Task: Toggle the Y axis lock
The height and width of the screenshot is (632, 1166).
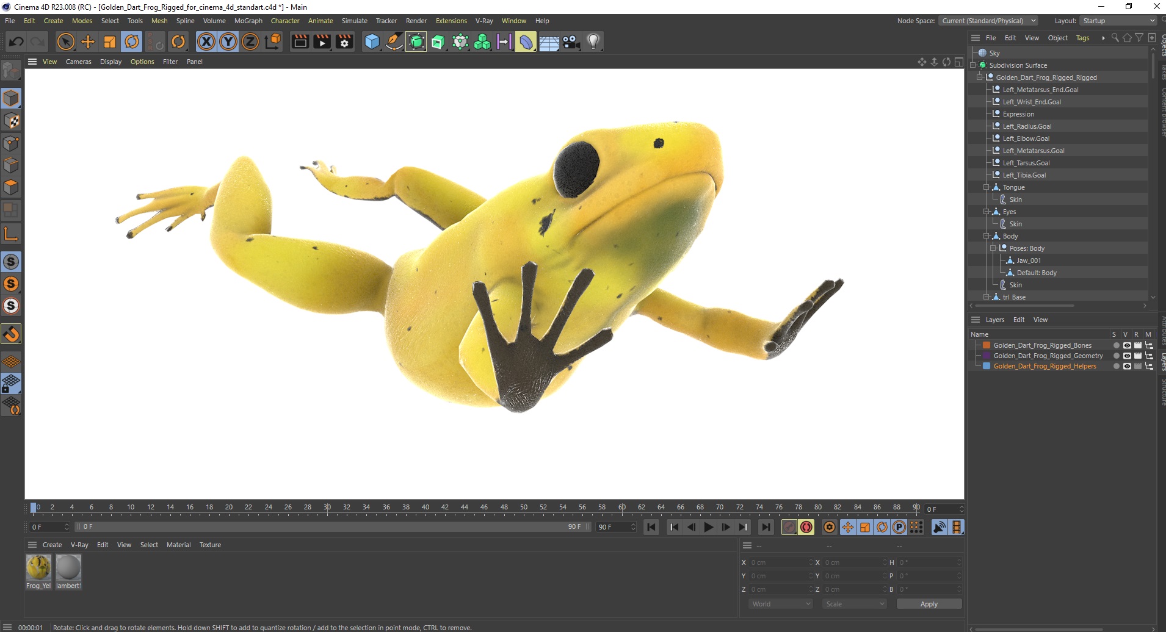Action: coord(228,41)
